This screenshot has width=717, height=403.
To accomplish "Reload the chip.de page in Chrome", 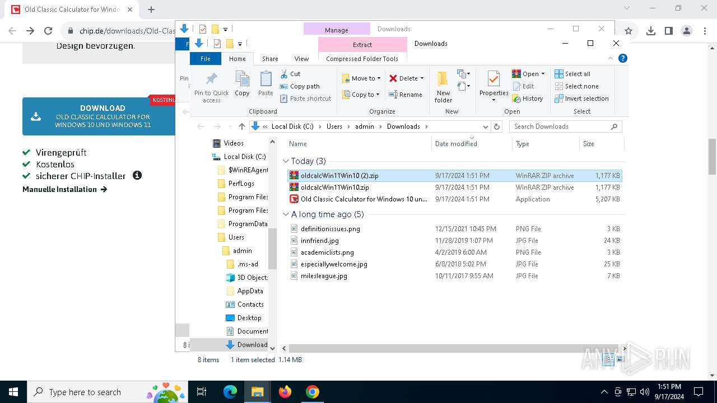I will coord(48,31).
